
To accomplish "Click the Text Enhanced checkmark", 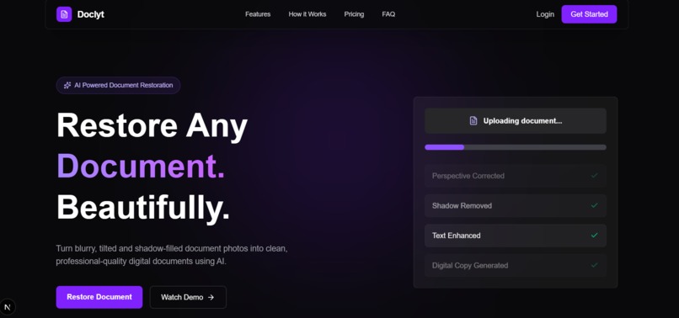I will click(x=595, y=236).
